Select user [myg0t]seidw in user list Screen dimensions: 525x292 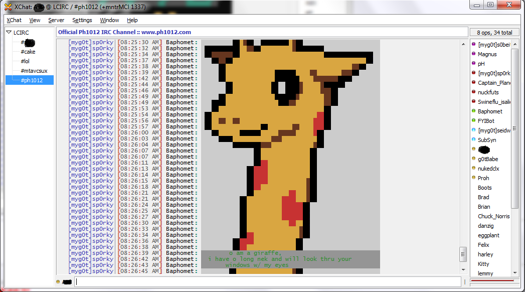click(x=494, y=130)
